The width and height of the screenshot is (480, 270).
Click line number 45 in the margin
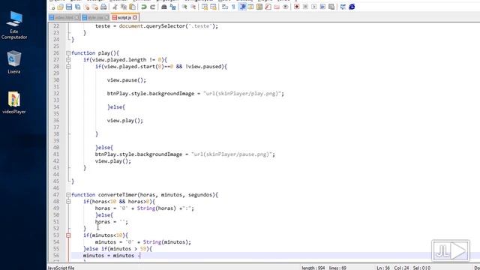pyautogui.click(x=56, y=181)
